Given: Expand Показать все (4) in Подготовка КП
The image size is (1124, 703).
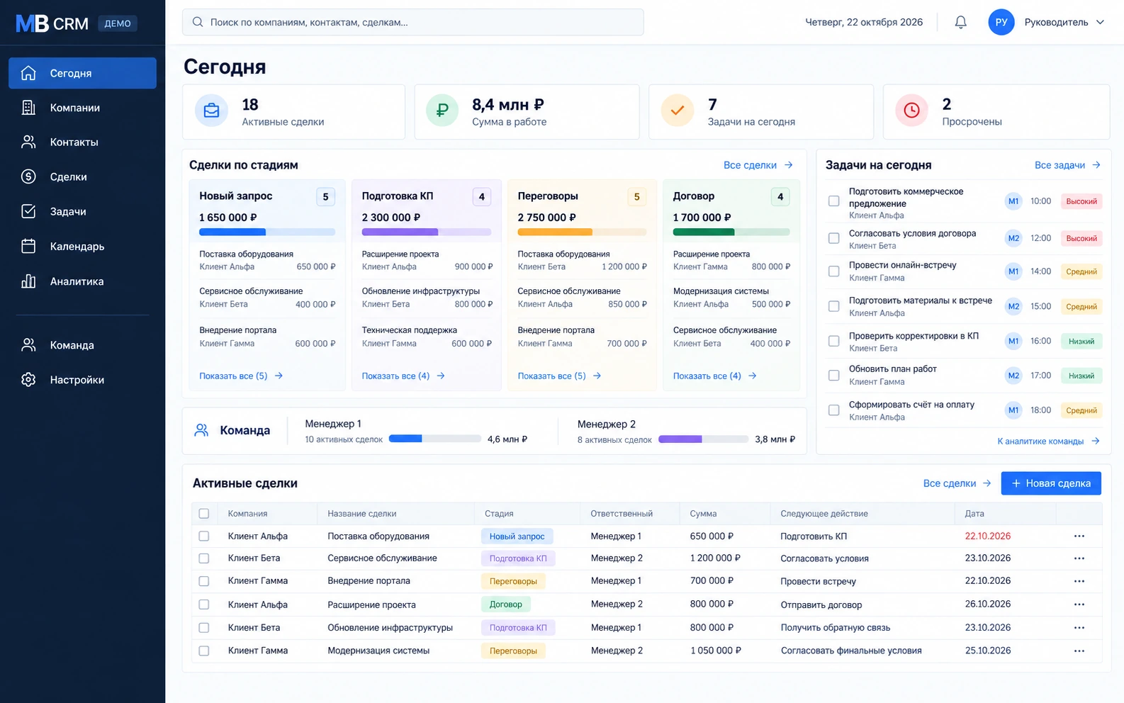Looking at the screenshot, I should [403, 376].
